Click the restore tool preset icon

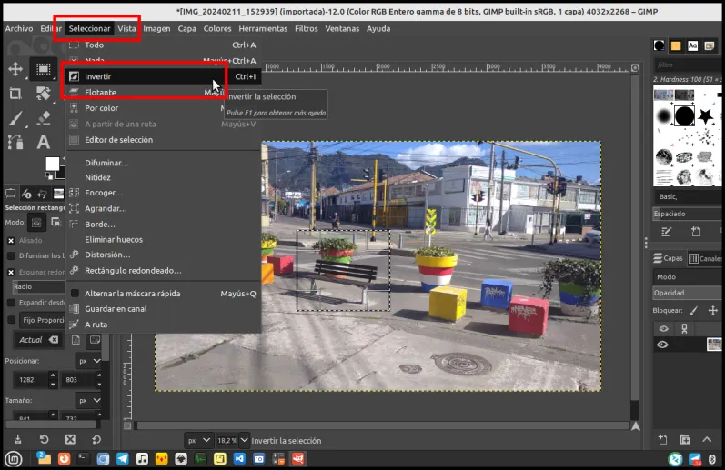coord(44,439)
